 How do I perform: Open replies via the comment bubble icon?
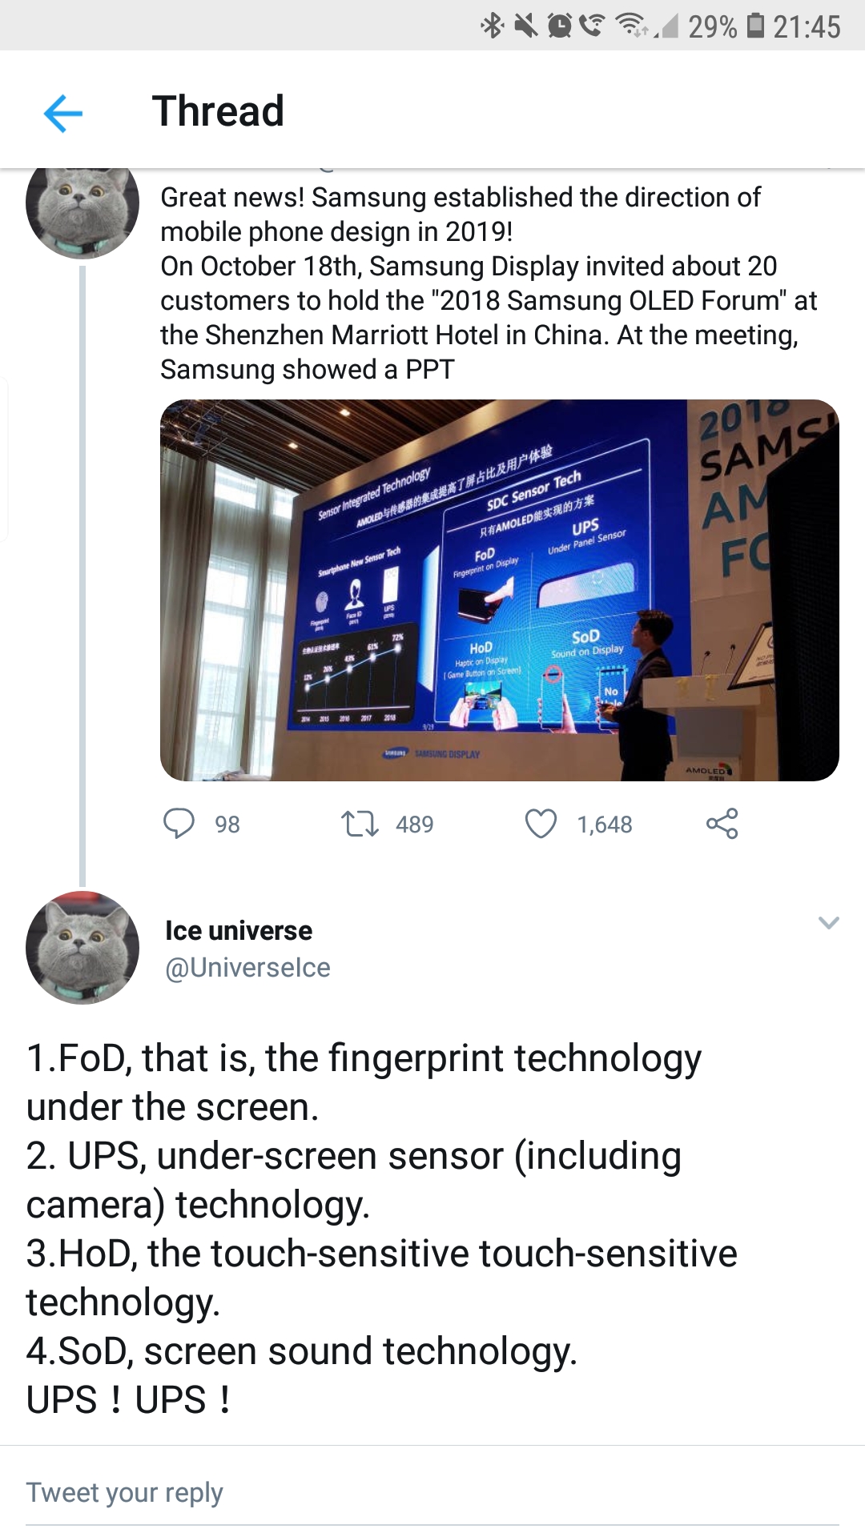pos(179,824)
